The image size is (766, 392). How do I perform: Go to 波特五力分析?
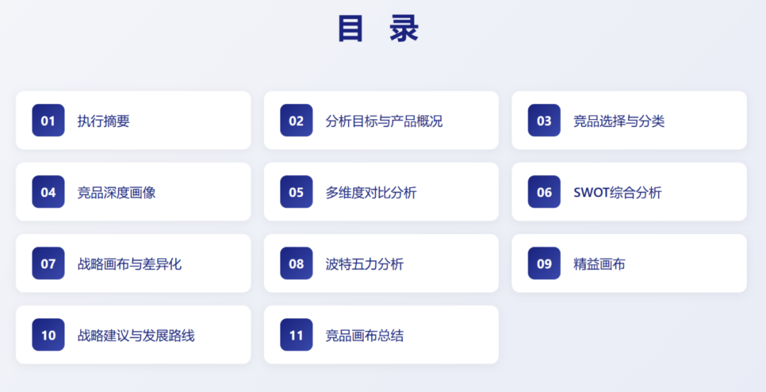point(365,264)
